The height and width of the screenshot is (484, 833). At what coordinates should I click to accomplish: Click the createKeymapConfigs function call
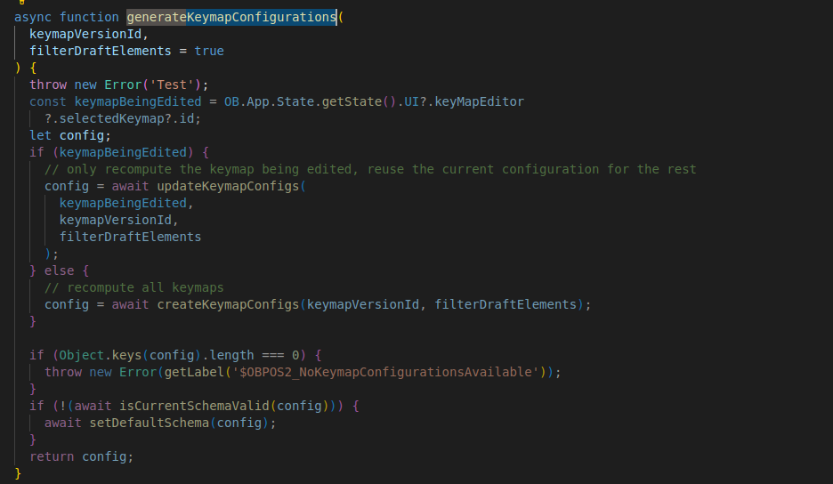(x=228, y=305)
